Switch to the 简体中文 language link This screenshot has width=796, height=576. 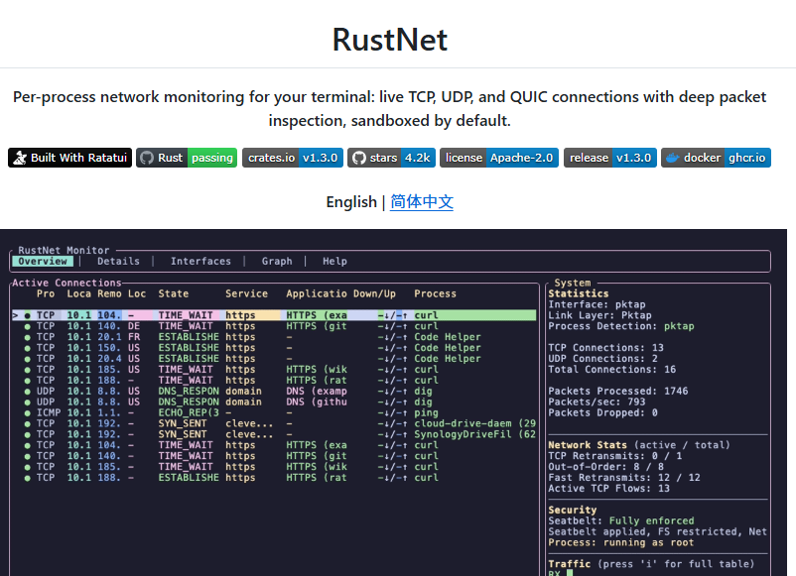coord(422,202)
